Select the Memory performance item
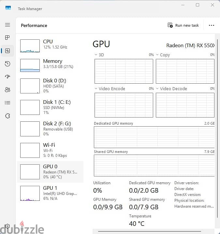The height and width of the screenshot is (234, 220). click(50, 65)
